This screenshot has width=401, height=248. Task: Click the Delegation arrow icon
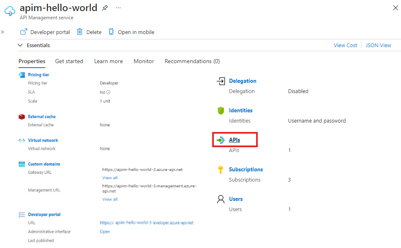[221, 81]
